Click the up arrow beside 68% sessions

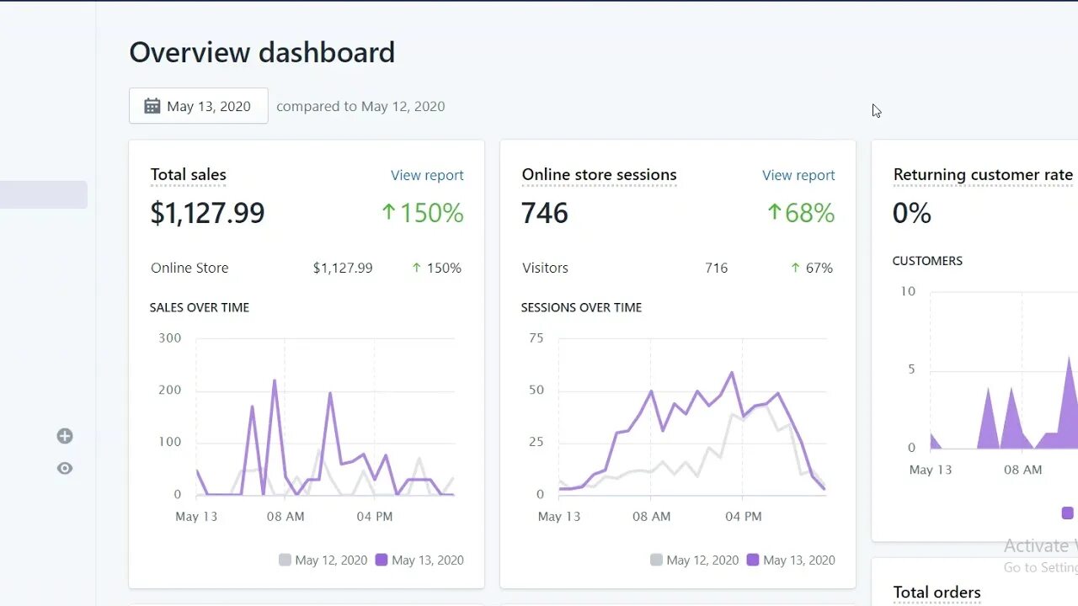774,213
